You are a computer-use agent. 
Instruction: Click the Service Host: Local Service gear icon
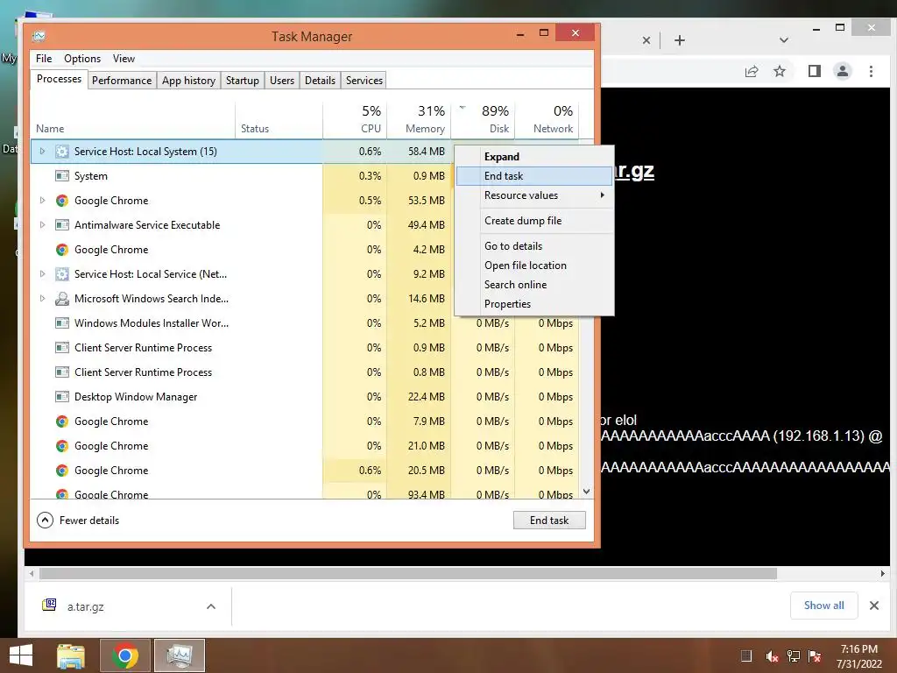(62, 274)
